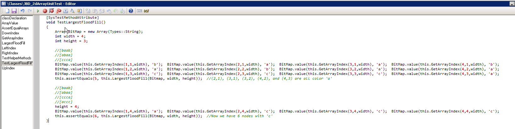Minimize the editor window
The width and height of the screenshot is (515, 129).
512,4
